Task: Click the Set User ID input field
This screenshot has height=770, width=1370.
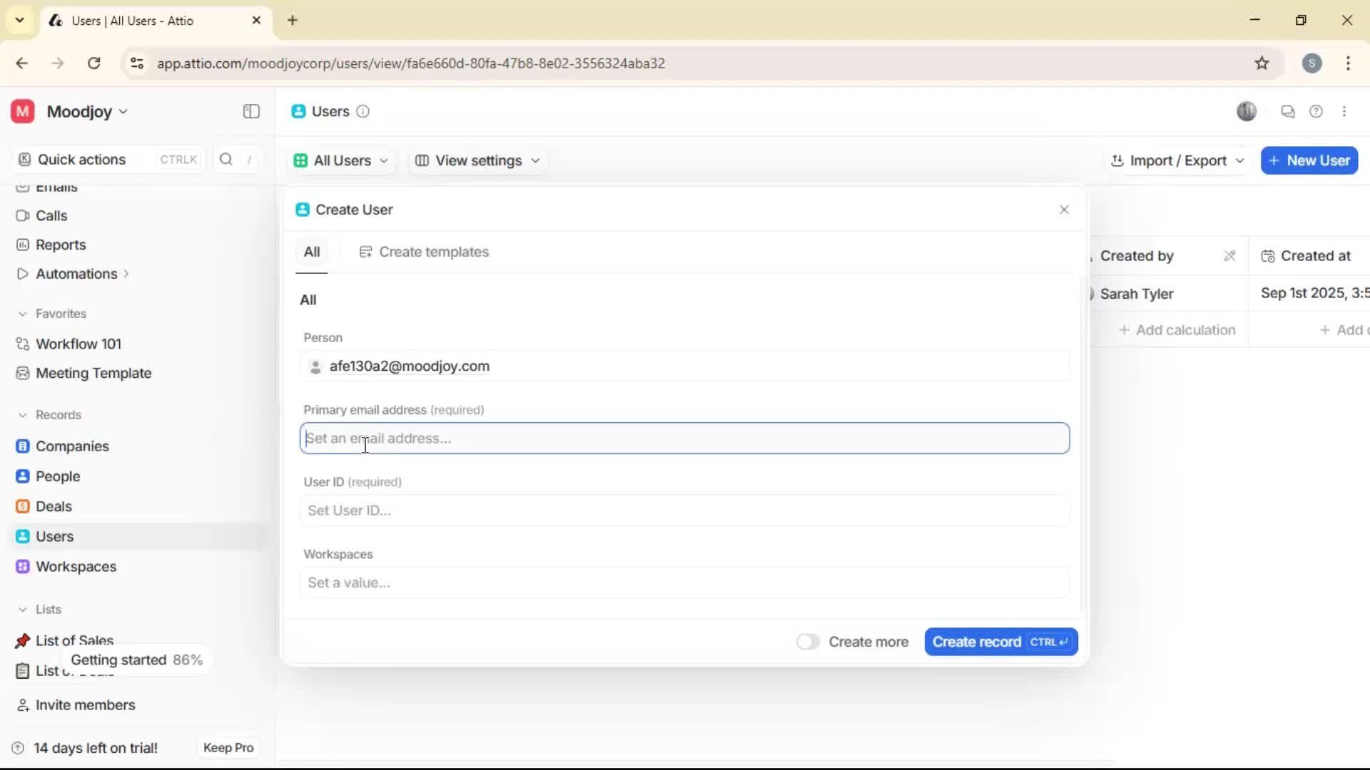Action: point(685,510)
